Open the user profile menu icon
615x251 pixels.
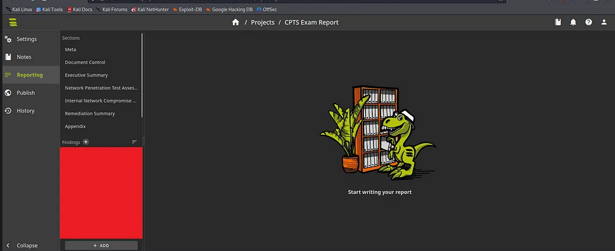tap(604, 22)
